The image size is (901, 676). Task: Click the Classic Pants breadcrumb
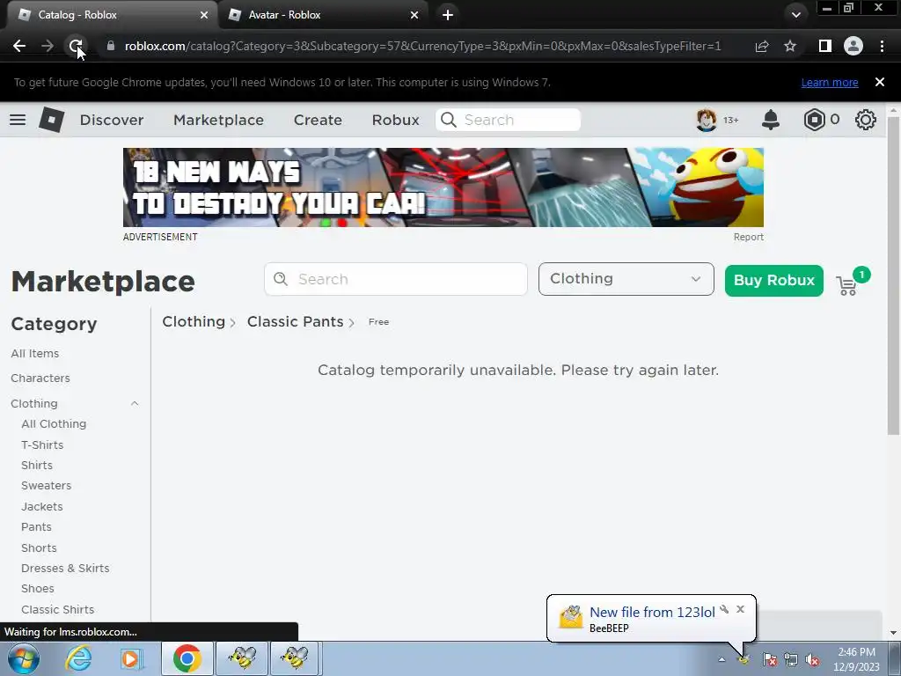(295, 321)
